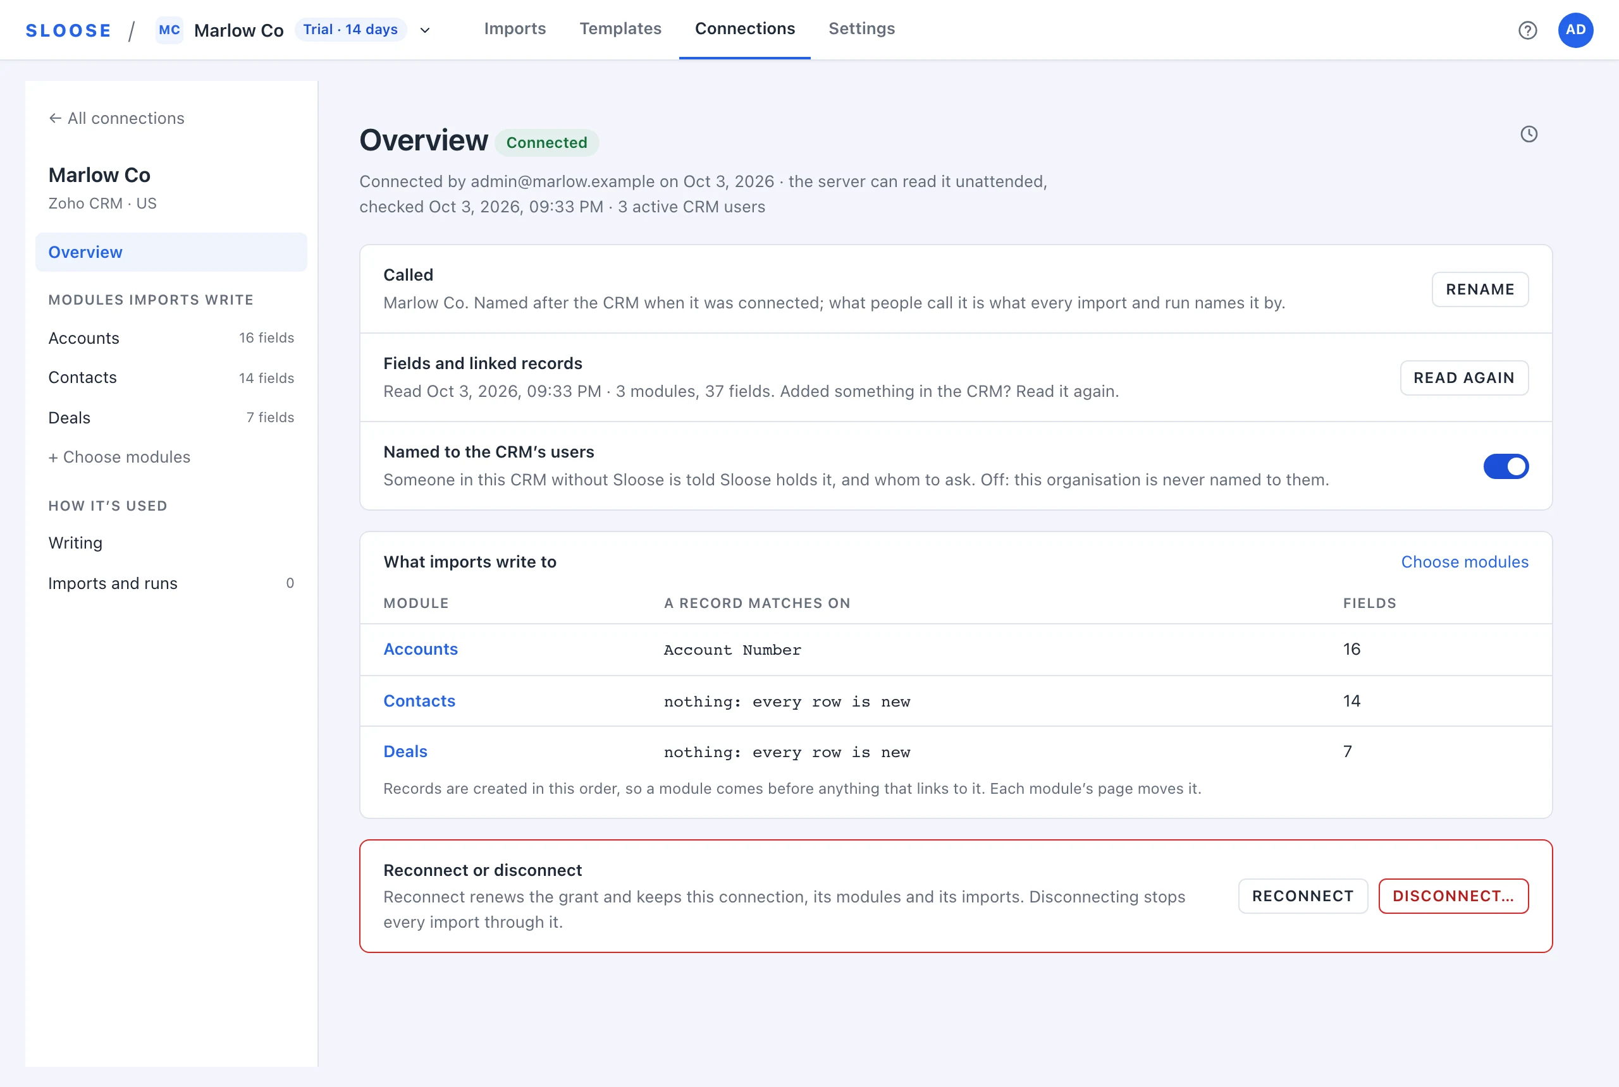This screenshot has height=1087, width=1619.
Task: Open the Settings tab
Action: coord(861,28)
